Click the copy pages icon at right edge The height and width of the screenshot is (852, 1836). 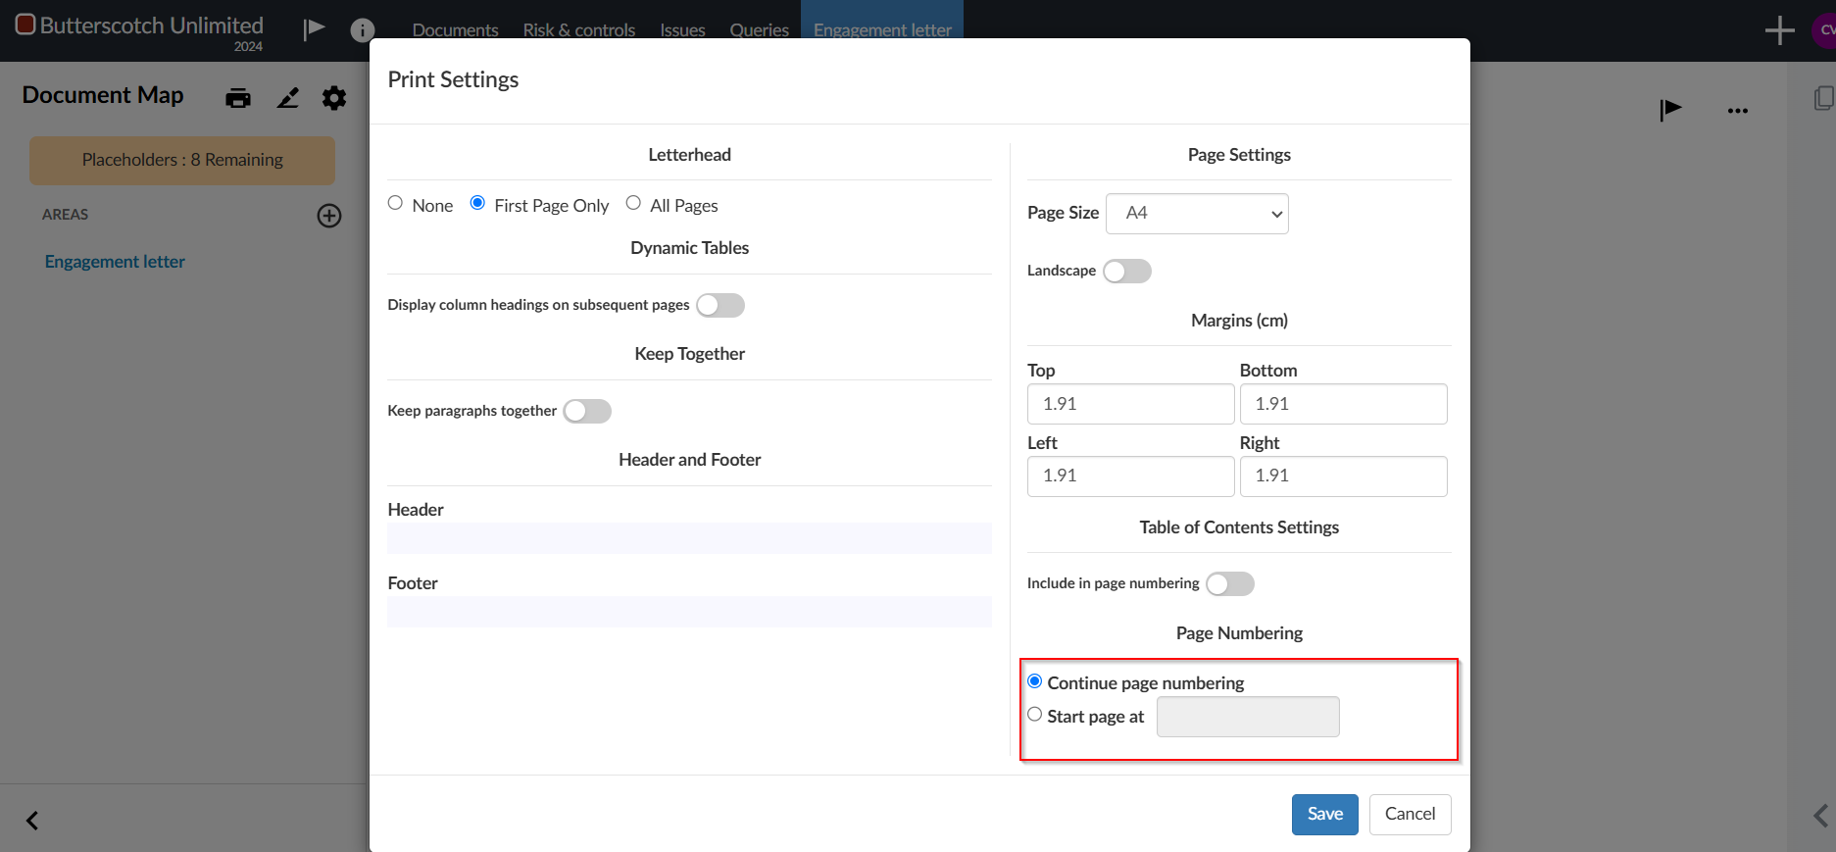pos(1824,98)
